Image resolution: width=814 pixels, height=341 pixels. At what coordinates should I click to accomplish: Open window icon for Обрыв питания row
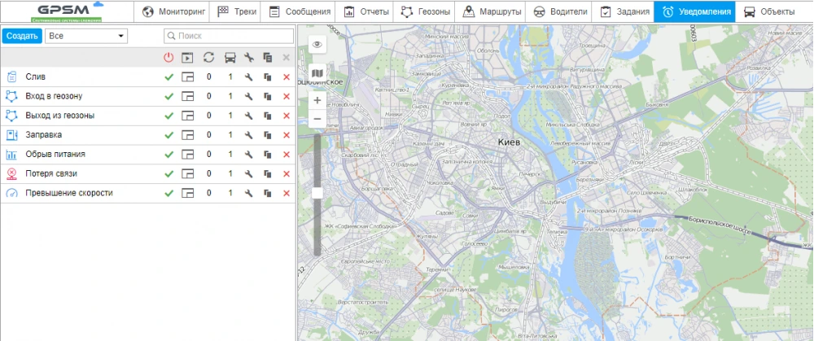pos(188,155)
